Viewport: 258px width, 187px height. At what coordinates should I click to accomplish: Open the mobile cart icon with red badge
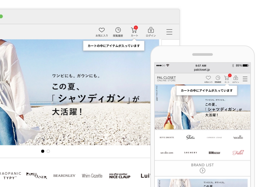click(x=227, y=78)
